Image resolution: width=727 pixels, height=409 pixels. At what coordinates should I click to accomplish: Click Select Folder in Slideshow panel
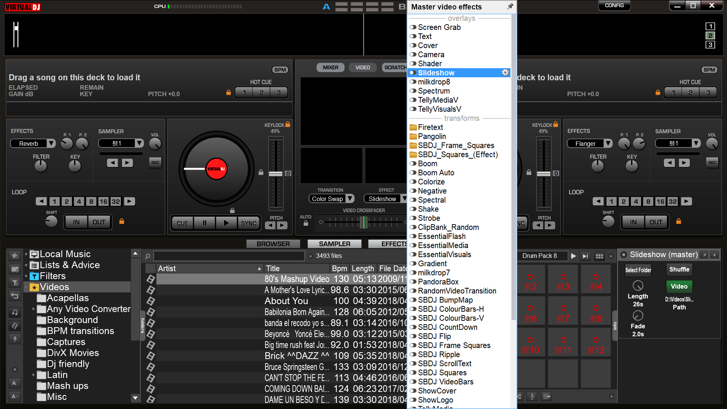click(638, 270)
